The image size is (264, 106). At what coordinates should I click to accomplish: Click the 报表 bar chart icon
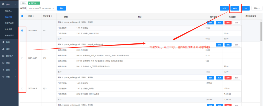3,49
